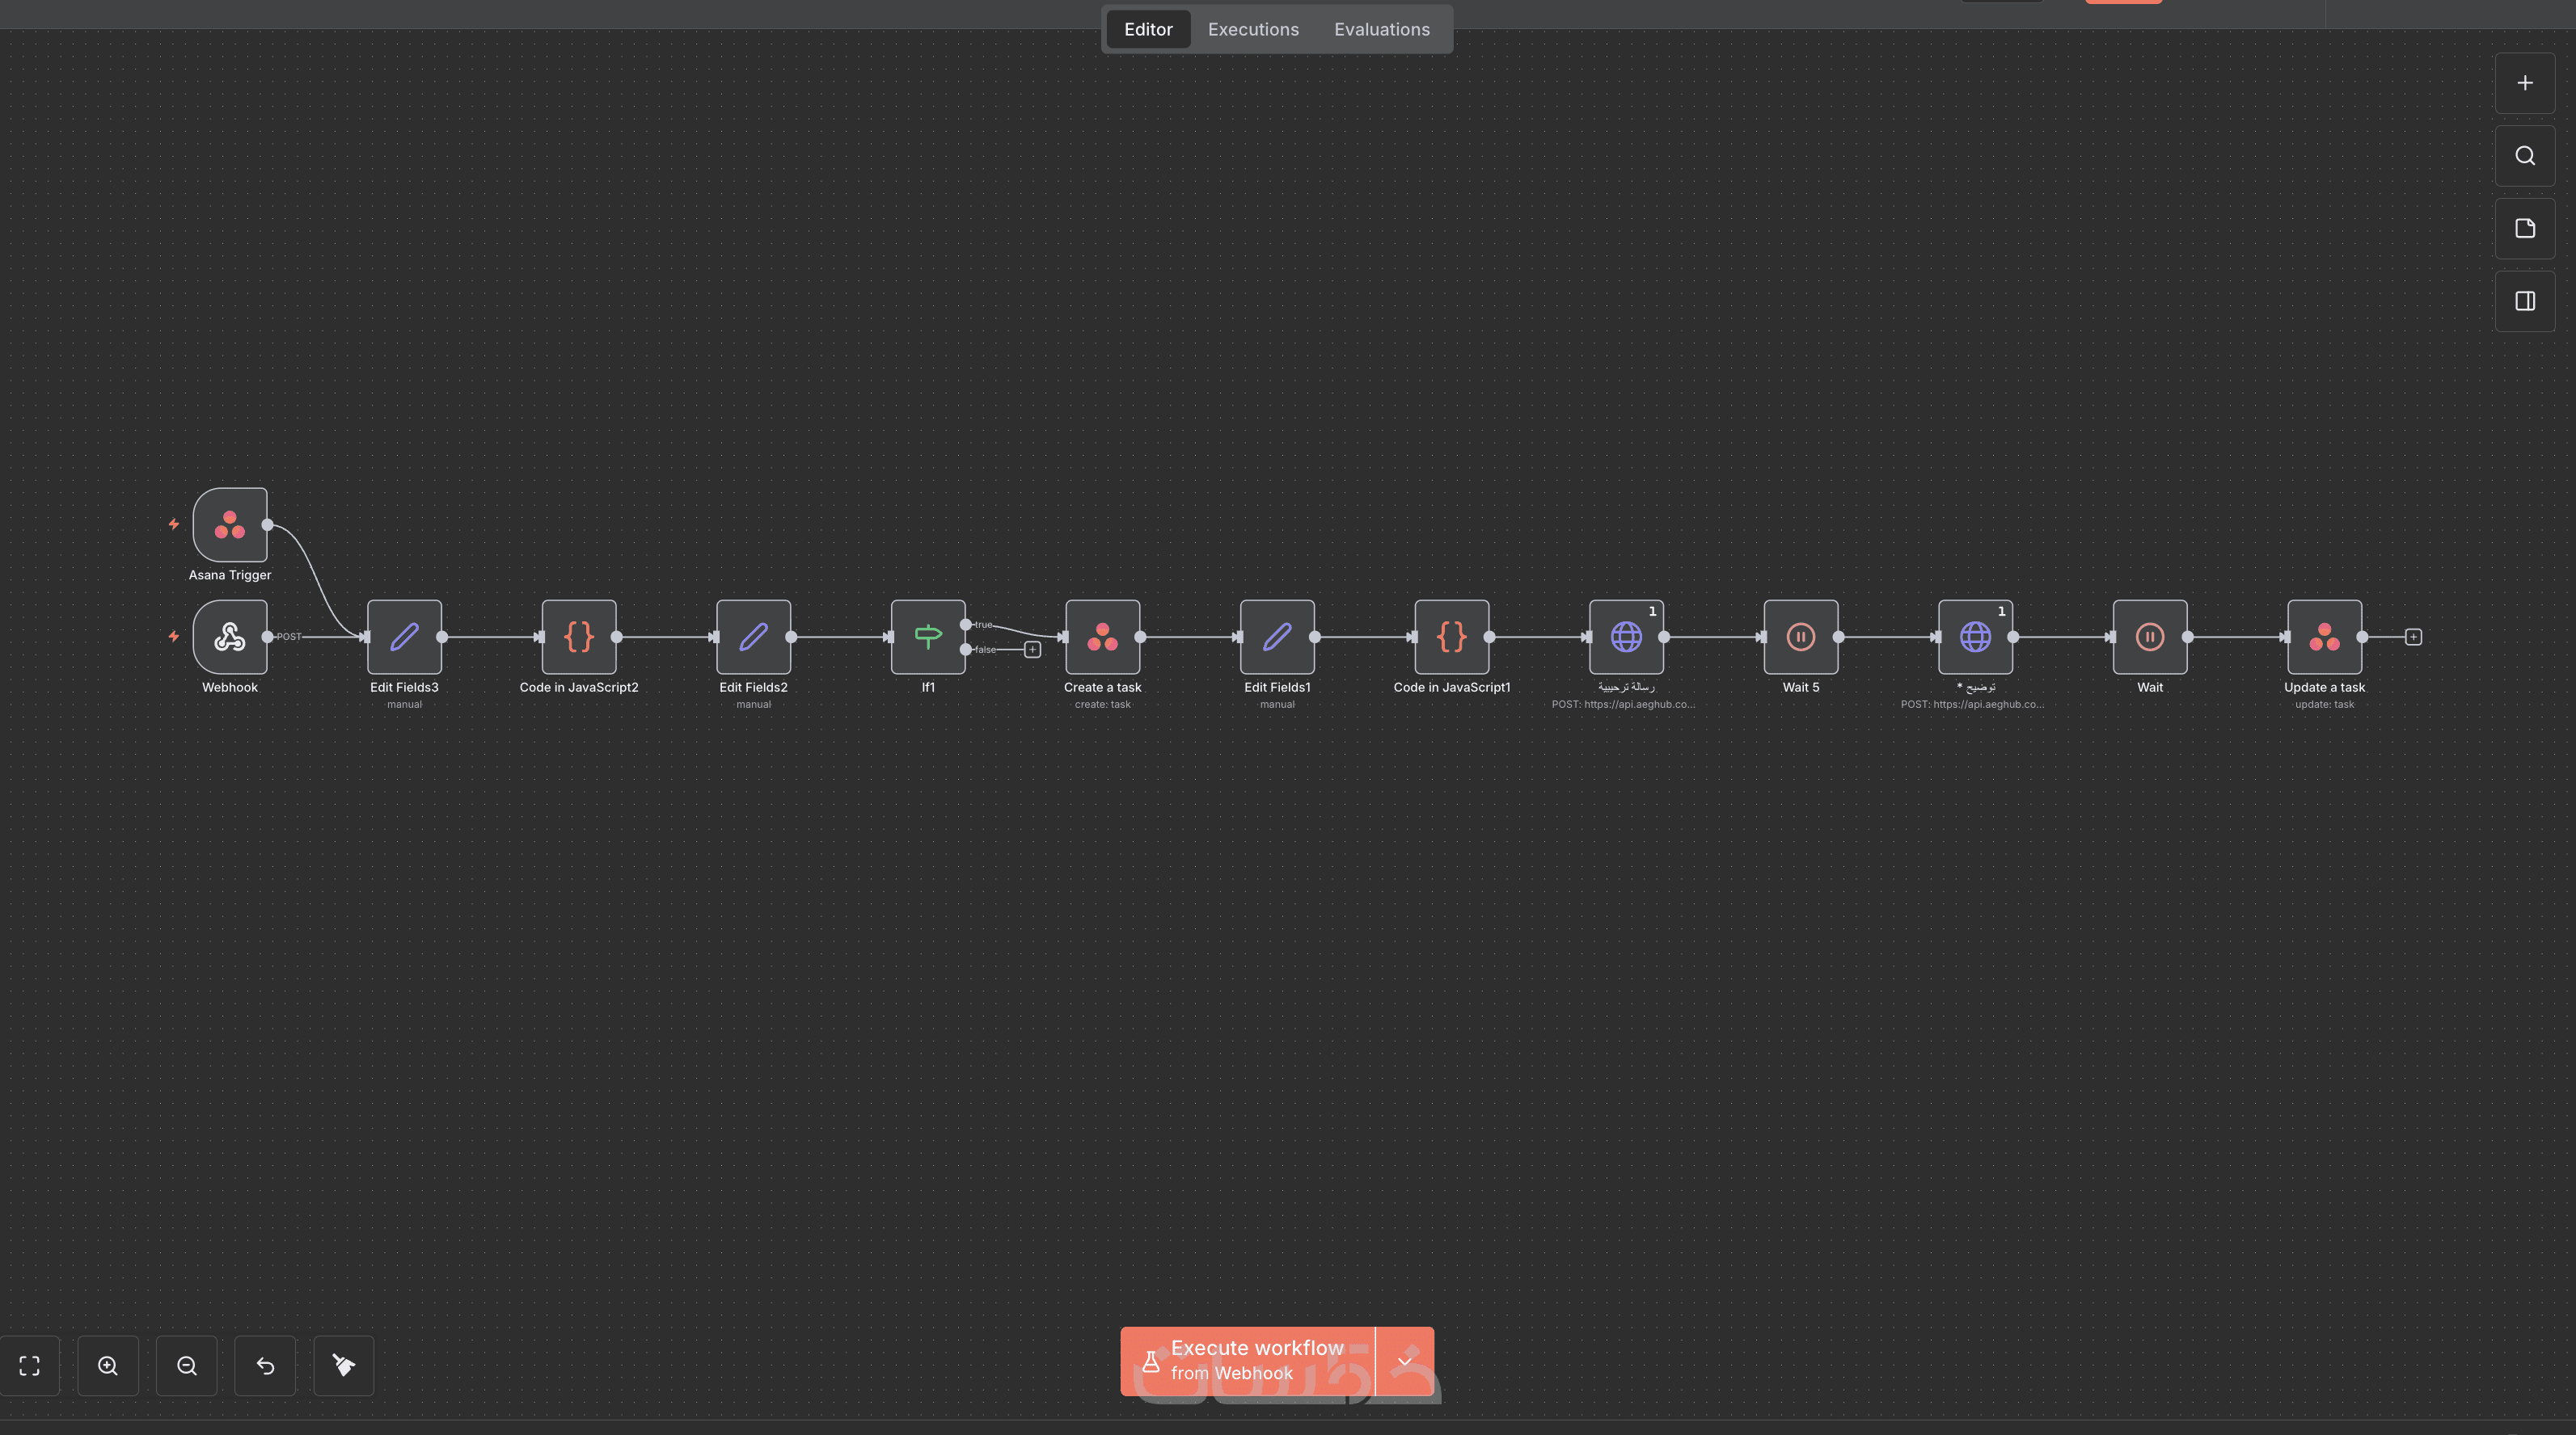Click the Wait 5 pause node

(1800, 637)
